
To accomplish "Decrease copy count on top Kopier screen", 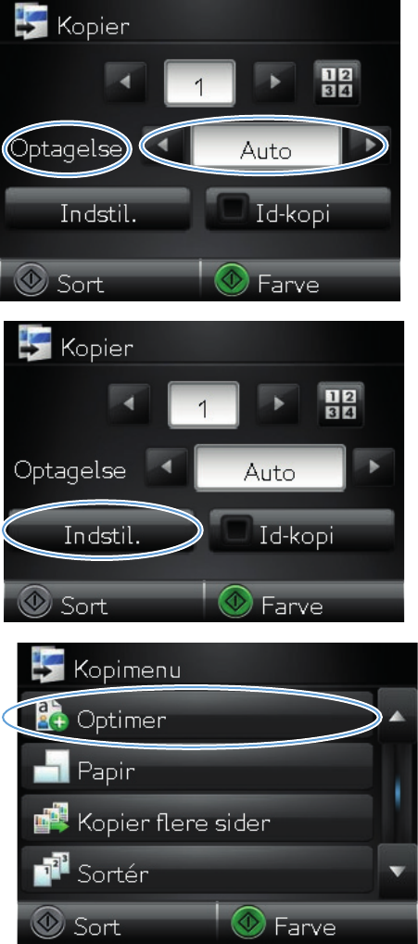I will pyautogui.click(x=125, y=83).
